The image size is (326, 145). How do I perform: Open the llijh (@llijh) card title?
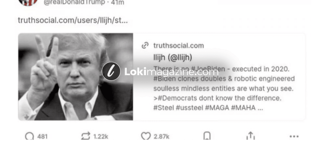point(173,57)
